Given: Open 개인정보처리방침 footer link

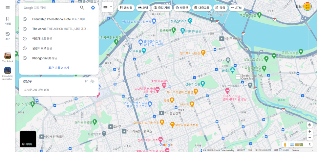Looking at the screenshot, I should pyautogui.click(x=263, y=150).
